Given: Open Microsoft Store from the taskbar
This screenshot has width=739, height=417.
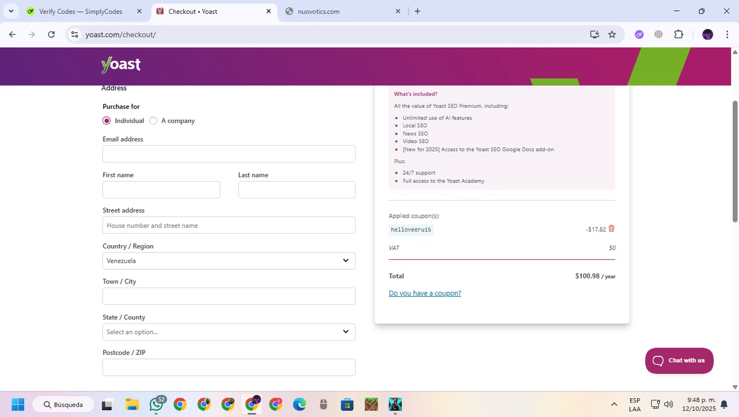Looking at the screenshot, I should point(347,405).
